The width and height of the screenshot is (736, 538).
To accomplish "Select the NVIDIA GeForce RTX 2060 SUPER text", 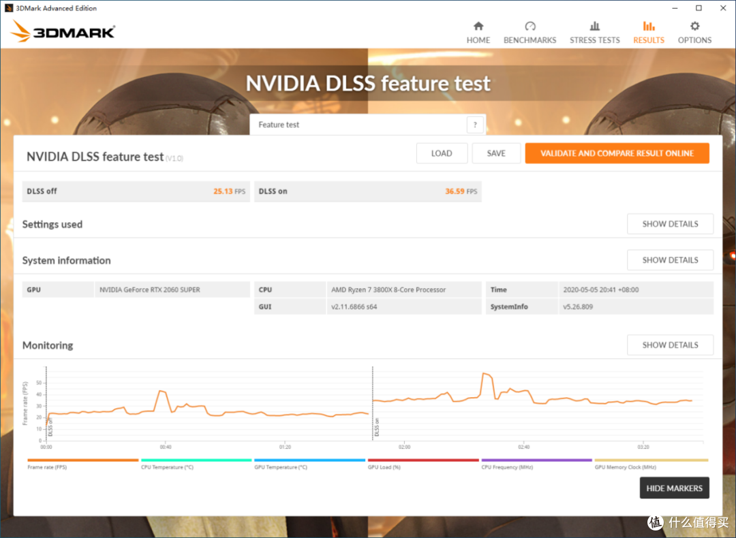I will [x=150, y=290].
